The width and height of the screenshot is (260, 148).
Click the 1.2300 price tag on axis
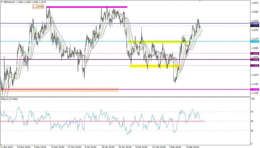tap(255, 23)
